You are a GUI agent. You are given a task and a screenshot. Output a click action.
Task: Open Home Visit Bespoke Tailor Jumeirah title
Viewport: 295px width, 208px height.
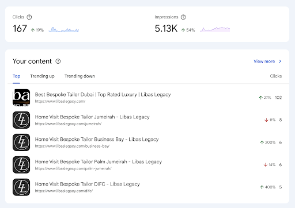[92, 117]
